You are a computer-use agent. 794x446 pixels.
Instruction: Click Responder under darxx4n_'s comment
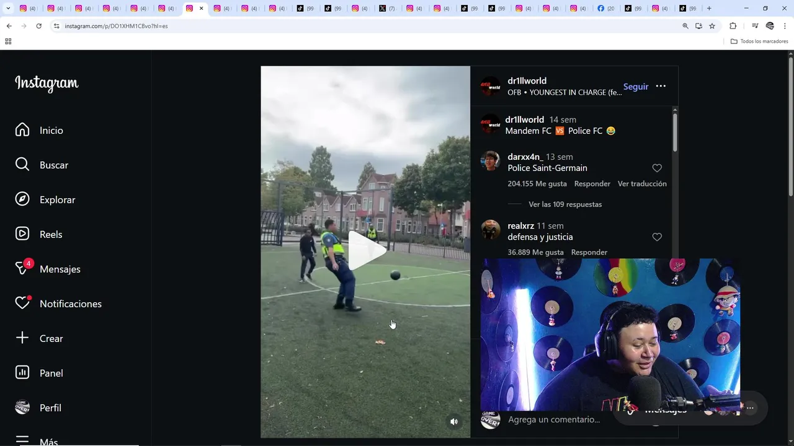coord(592,183)
